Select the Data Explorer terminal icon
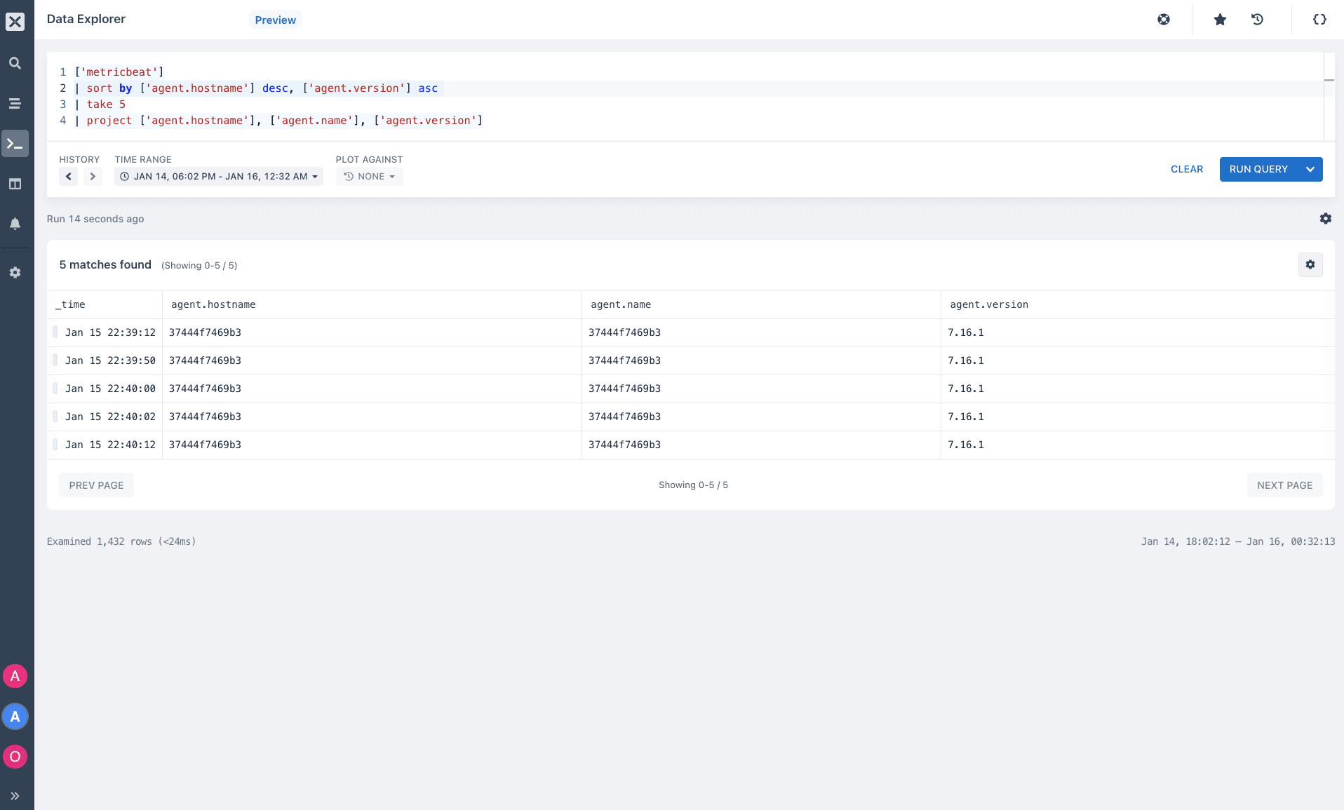This screenshot has height=810, width=1344. point(15,143)
